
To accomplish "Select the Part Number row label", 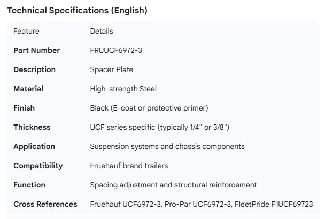I will pos(36,50).
